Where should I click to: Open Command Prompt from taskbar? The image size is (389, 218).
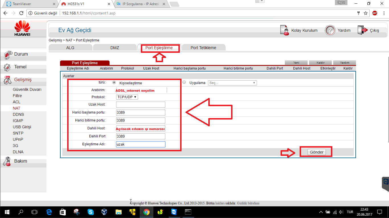(188, 212)
